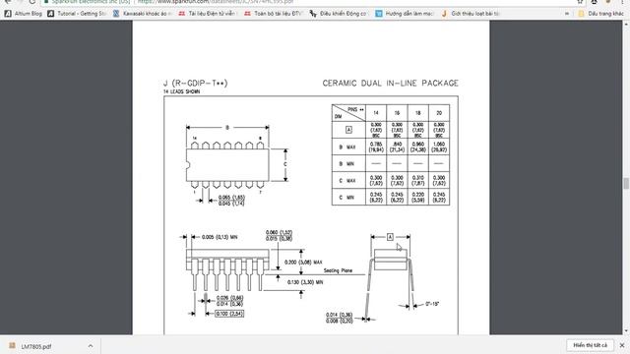This screenshot has height=354, width=630.
Task: Click the C MAX row label in the table
Action: coord(347,181)
